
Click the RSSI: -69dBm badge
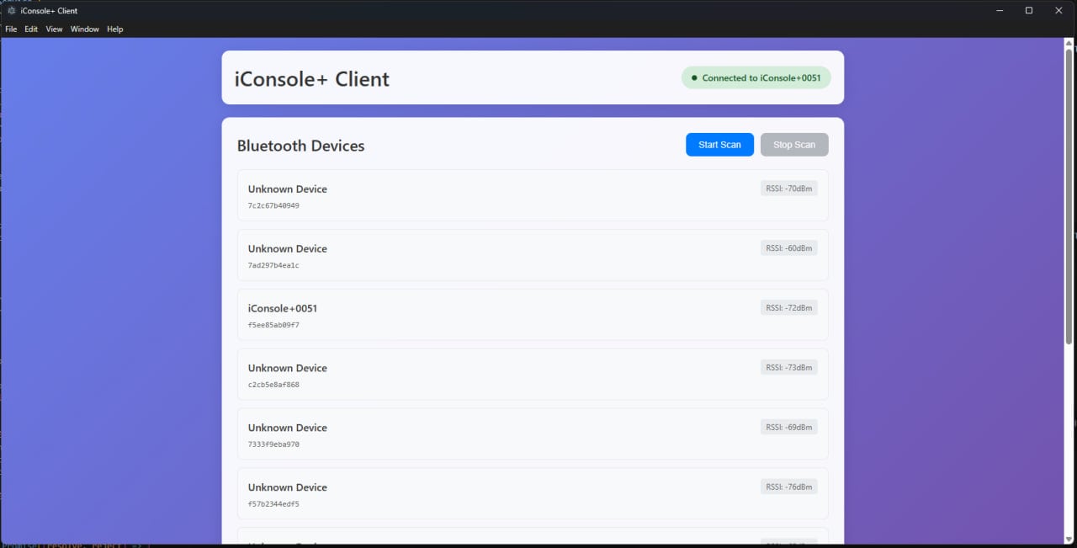click(788, 428)
